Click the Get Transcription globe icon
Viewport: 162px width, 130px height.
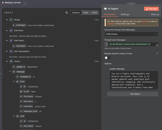pyautogui.click(x=11, y=51)
